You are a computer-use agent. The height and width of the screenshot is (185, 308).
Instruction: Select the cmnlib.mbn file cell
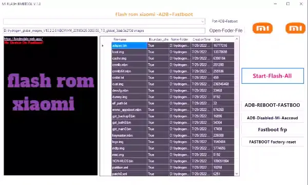[129, 65]
